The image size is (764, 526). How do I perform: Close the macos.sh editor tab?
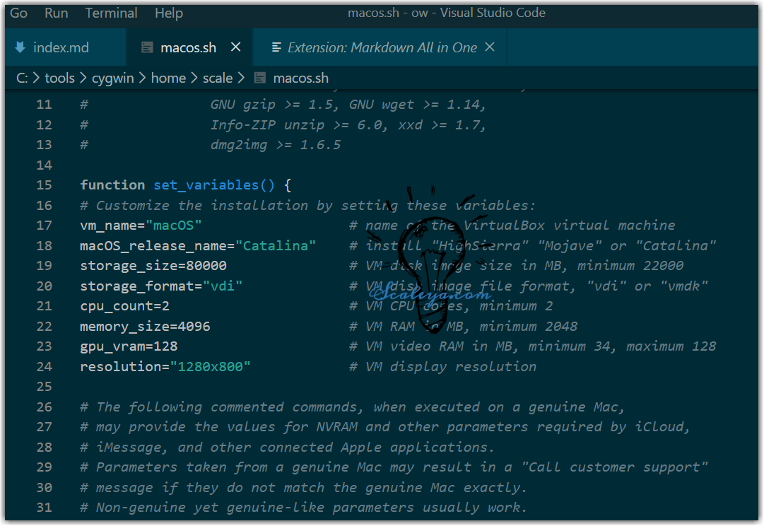tap(236, 47)
